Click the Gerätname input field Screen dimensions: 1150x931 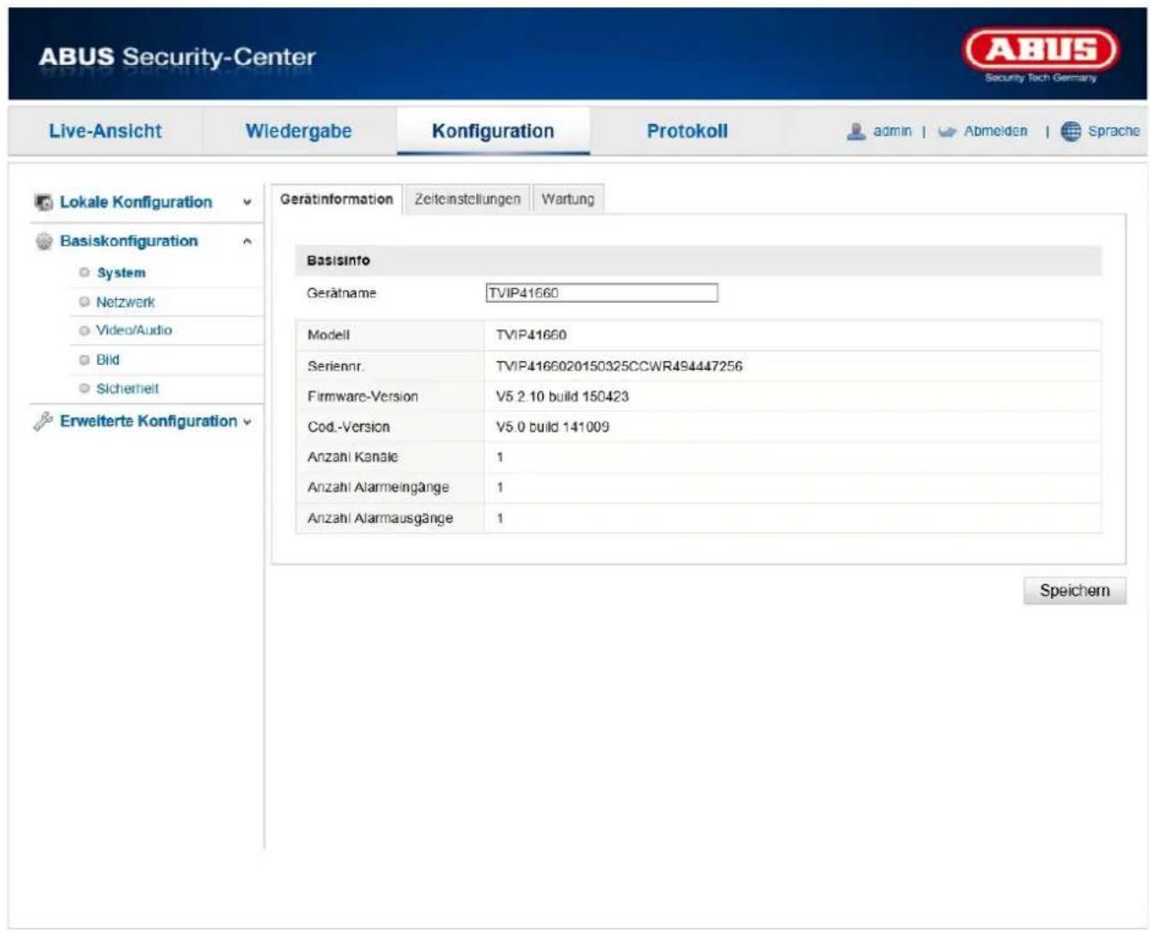(602, 293)
